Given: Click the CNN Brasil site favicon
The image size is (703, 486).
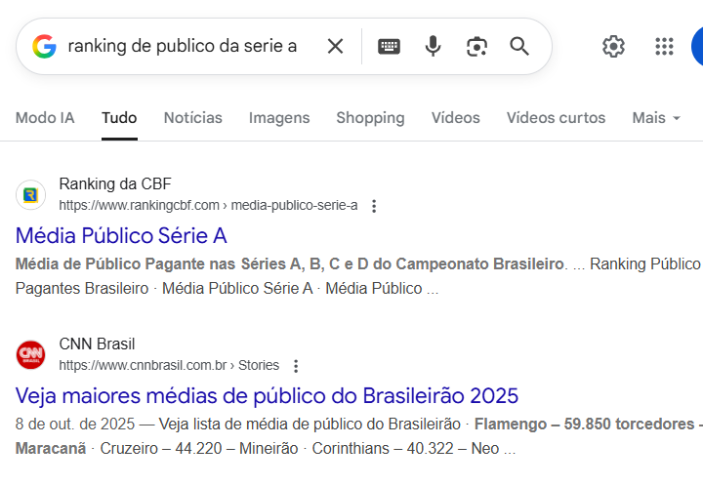Looking at the screenshot, I should coord(31,354).
